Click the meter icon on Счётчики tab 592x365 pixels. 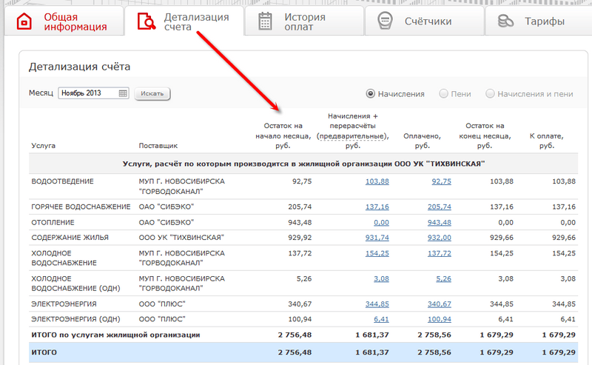click(385, 21)
